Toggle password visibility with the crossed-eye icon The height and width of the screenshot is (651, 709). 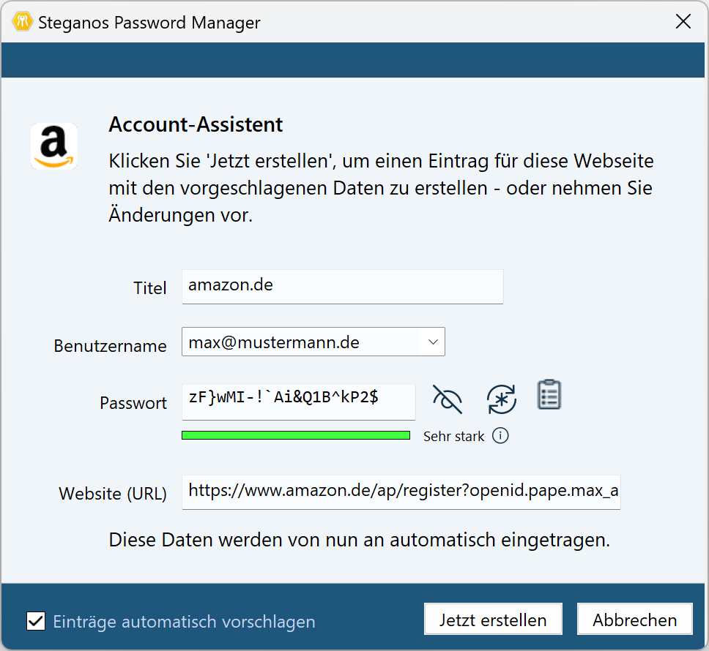[x=448, y=399]
